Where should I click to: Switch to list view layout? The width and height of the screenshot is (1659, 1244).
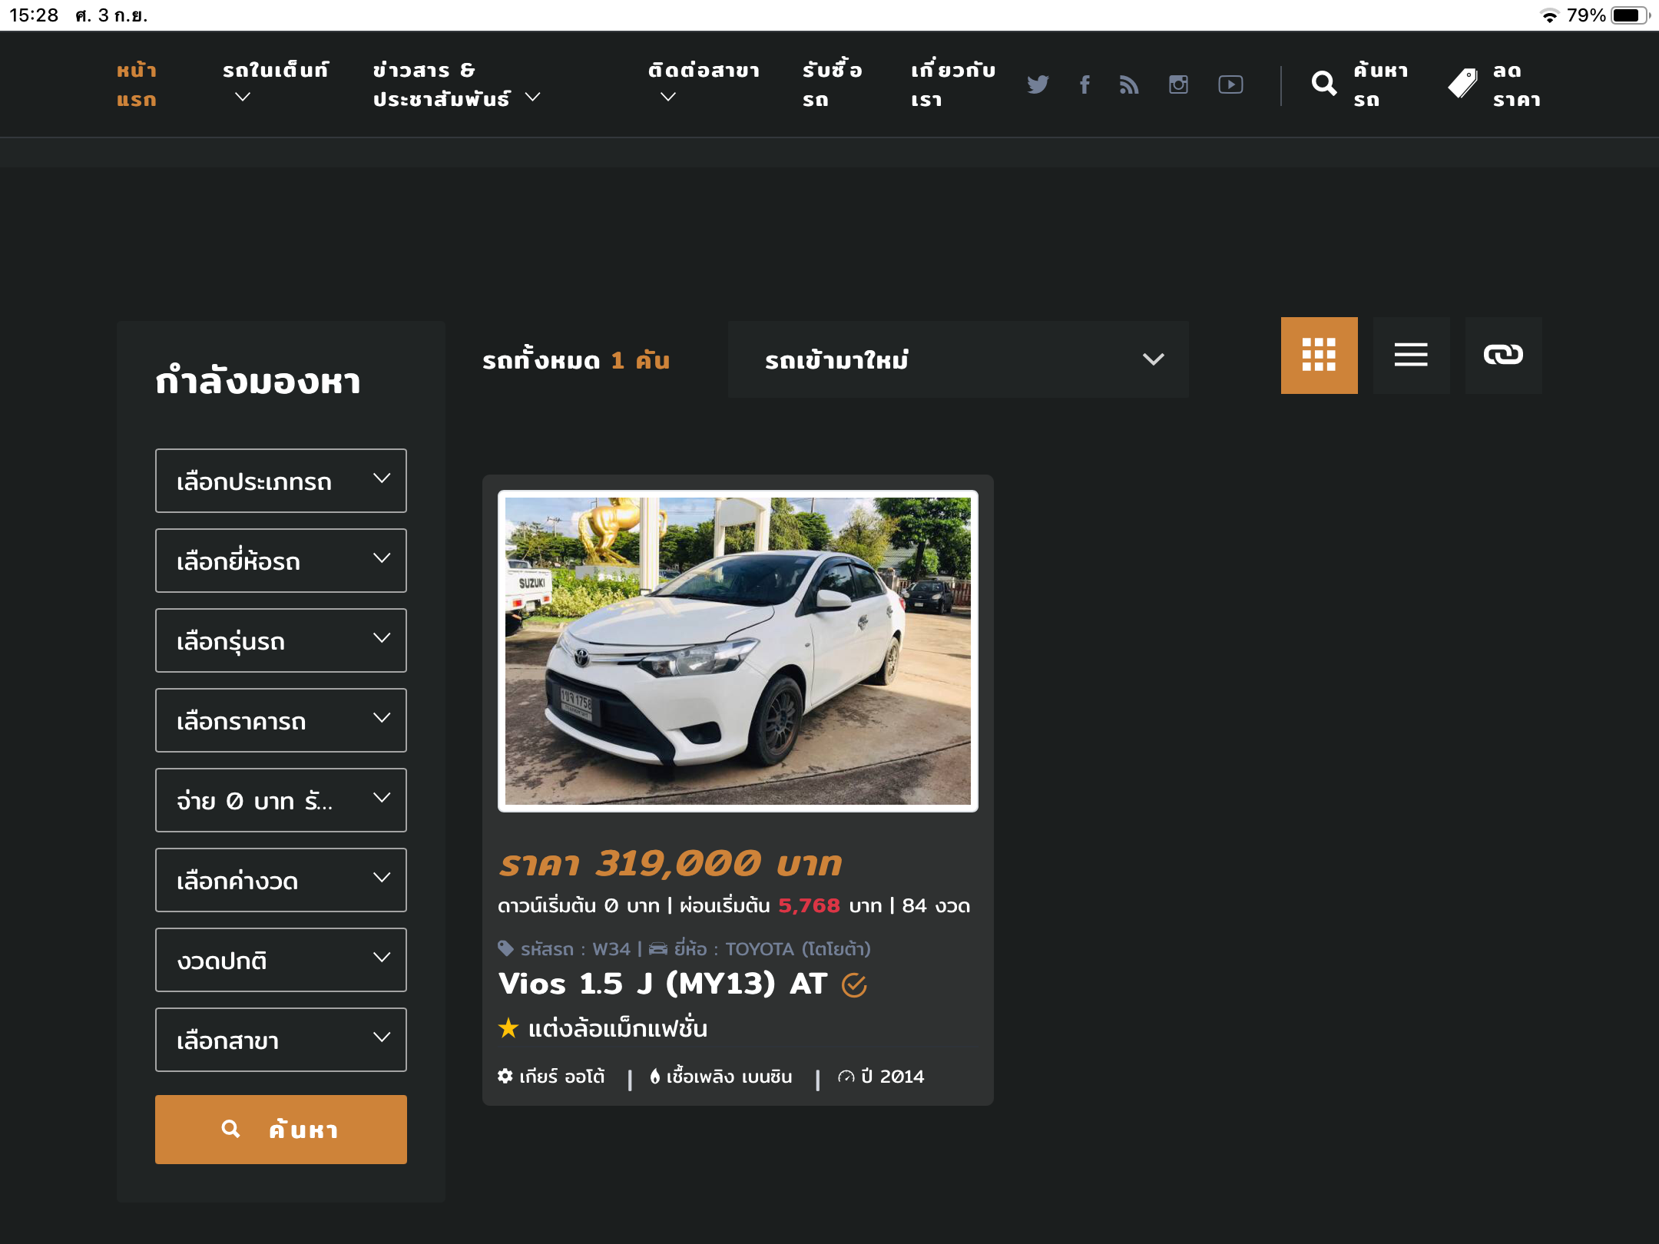[x=1411, y=355]
